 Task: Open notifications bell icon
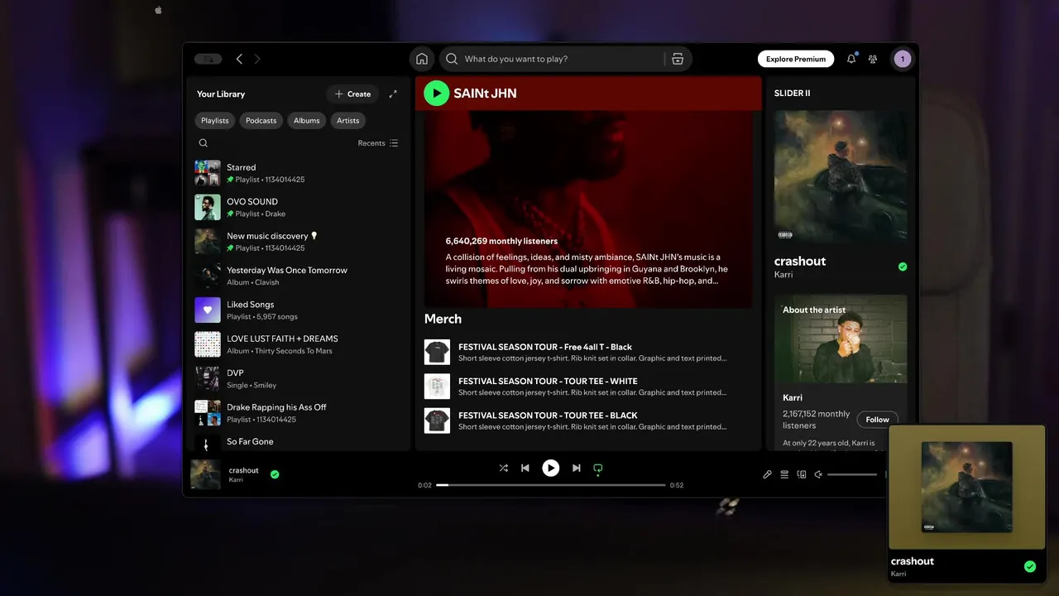pyautogui.click(x=851, y=59)
